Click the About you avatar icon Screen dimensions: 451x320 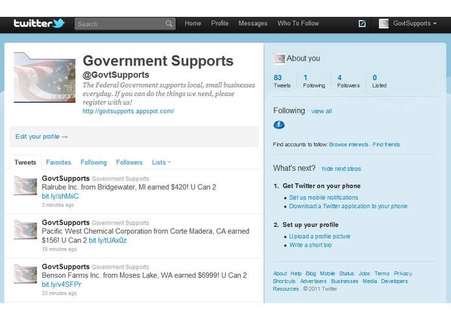278,58
